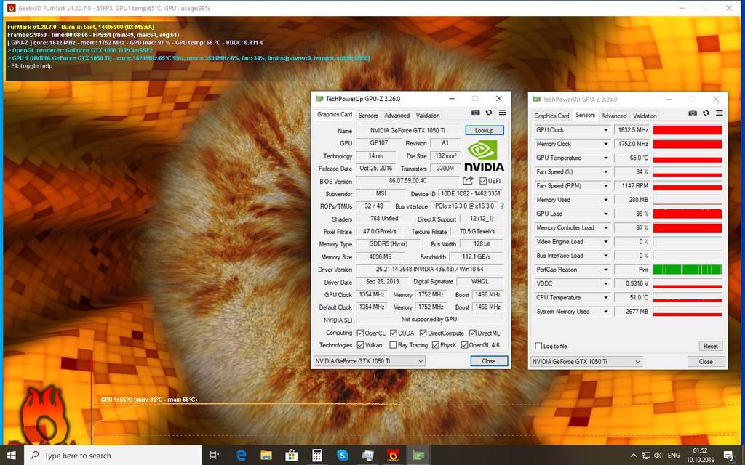This screenshot has height=465, width=745.
Task: Open Calculator from the taskbar
Action: 317,456
